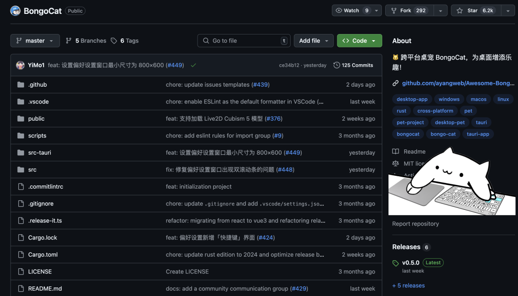Click the Readme book icon

(x=395, y=151)
